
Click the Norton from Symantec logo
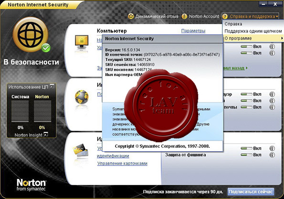[x=31, y=185]
